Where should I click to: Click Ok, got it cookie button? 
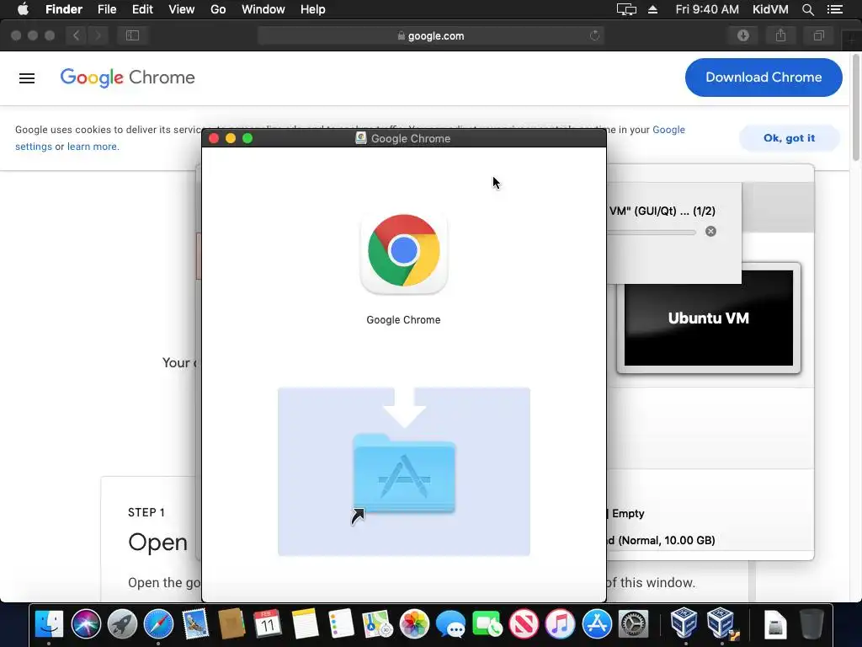789,138
